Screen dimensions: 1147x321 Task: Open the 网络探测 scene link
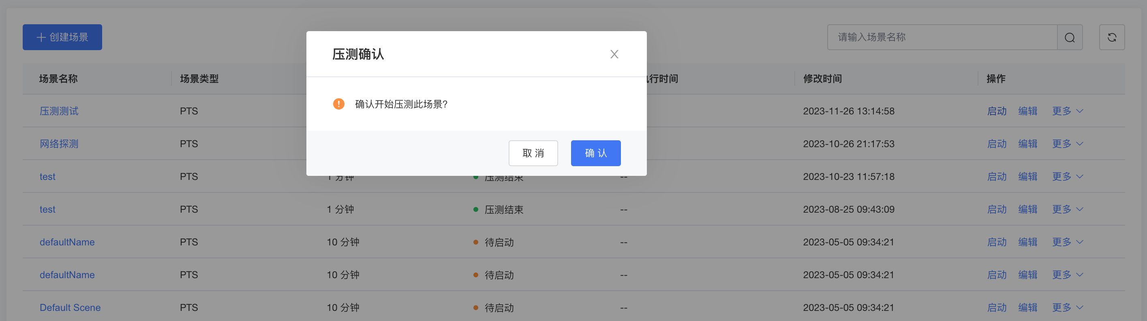click(x=59, y=144)
